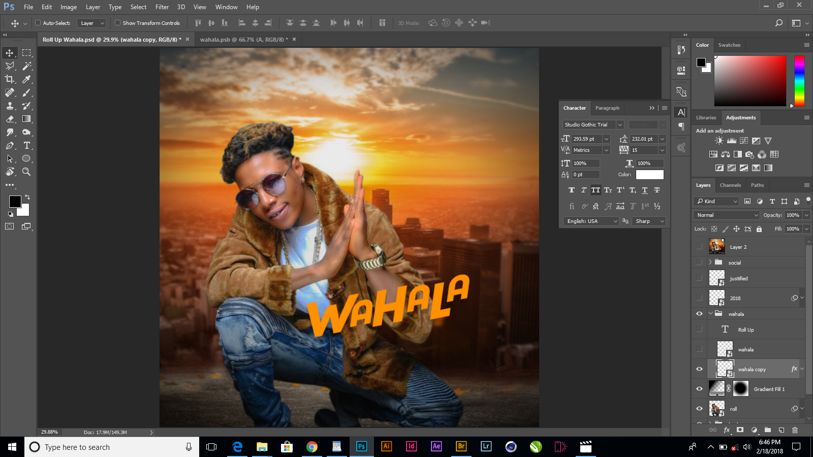Show the justified layer
Viewport: 813px width, 457px height.
tap(699, 278)
